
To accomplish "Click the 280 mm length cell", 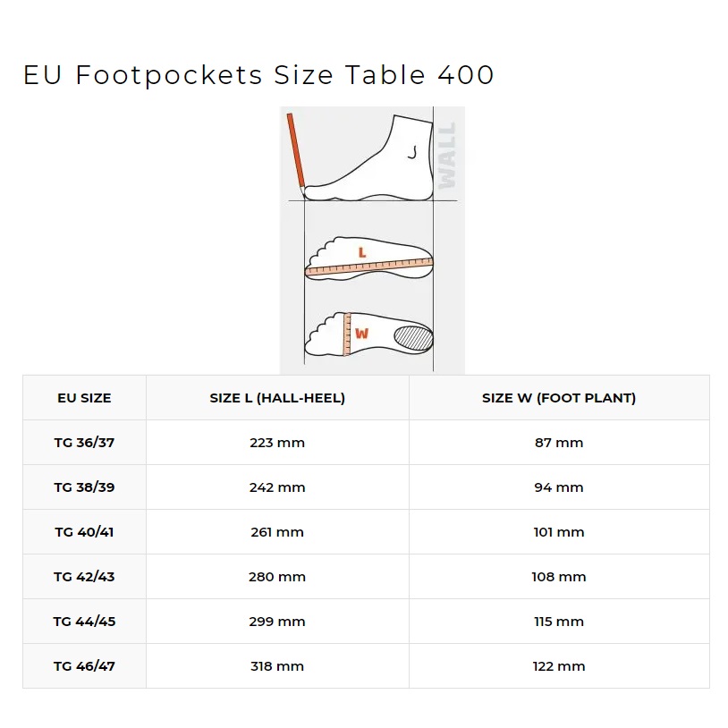I will point(277,577).
